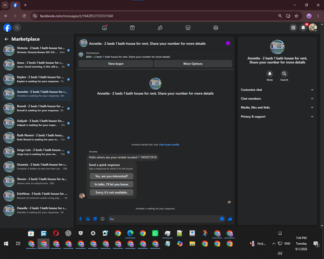Click the View buyer button
324x259 pixels.
click(x=116, y=63)
